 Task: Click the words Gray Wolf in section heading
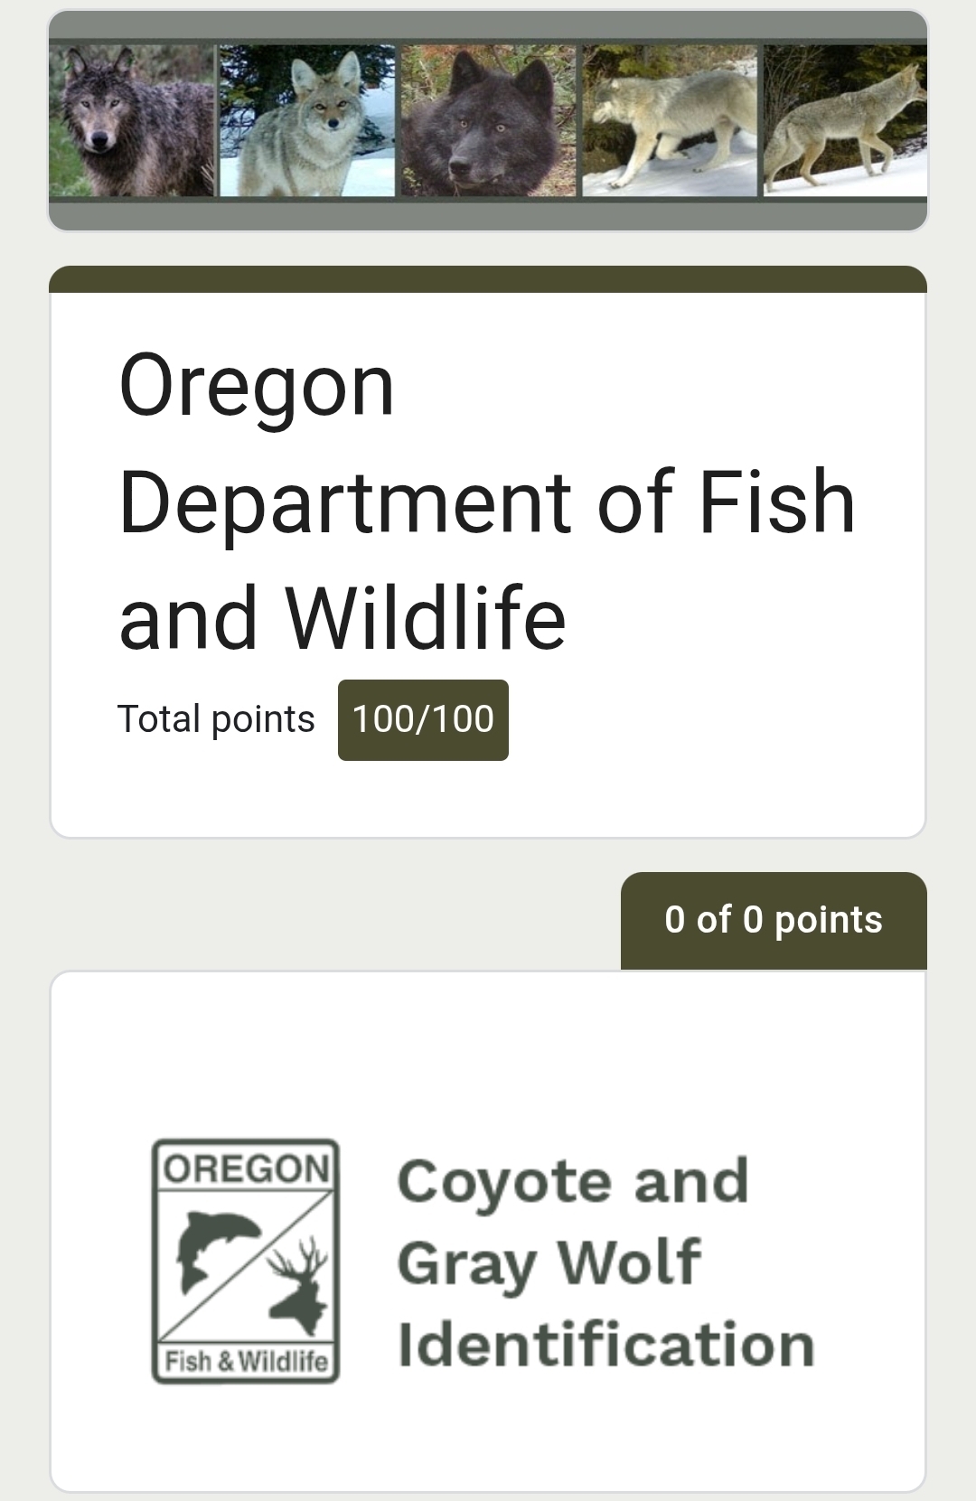(x=549, y=1262)
